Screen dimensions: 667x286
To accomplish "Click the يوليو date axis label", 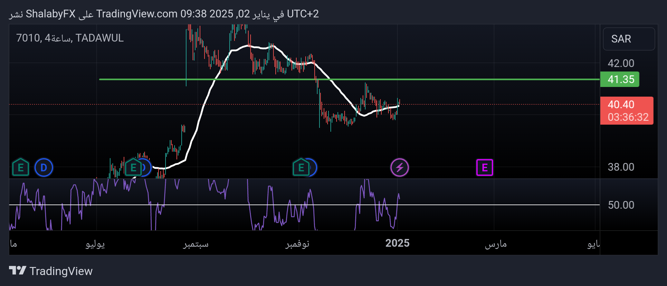I will [95, 244].
